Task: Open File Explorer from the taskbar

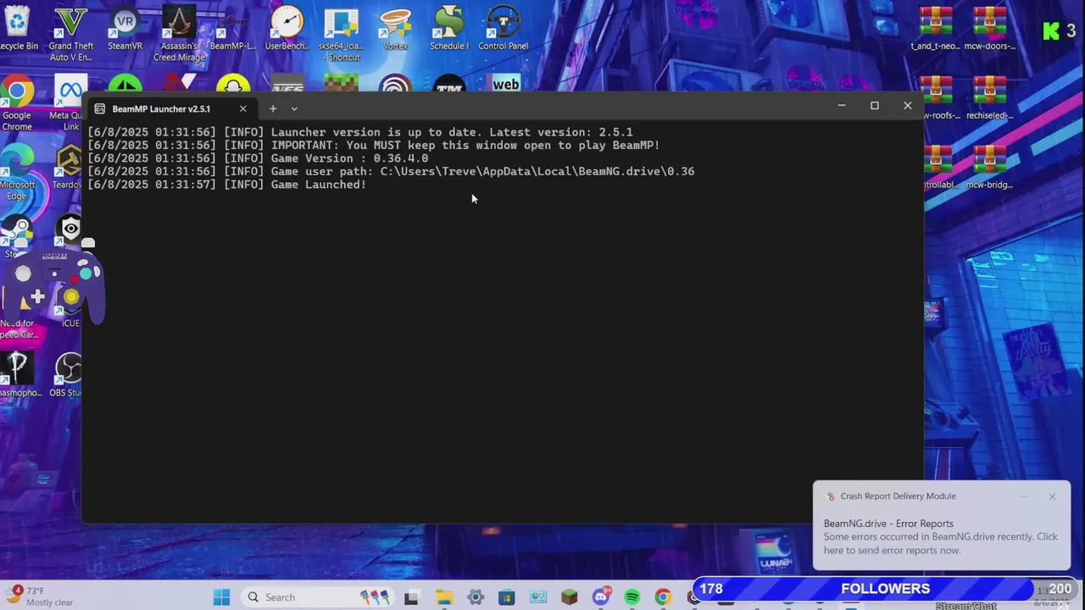Action: click(443, 597)
